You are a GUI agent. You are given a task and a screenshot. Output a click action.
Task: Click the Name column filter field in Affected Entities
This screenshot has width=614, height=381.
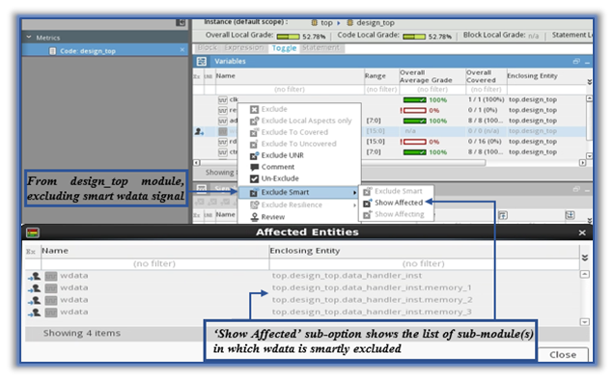(154, 264)
